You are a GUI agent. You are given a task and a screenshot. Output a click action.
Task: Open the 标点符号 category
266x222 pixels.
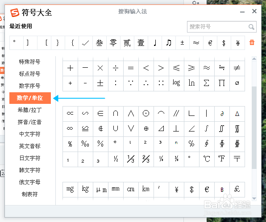point(30,74)
